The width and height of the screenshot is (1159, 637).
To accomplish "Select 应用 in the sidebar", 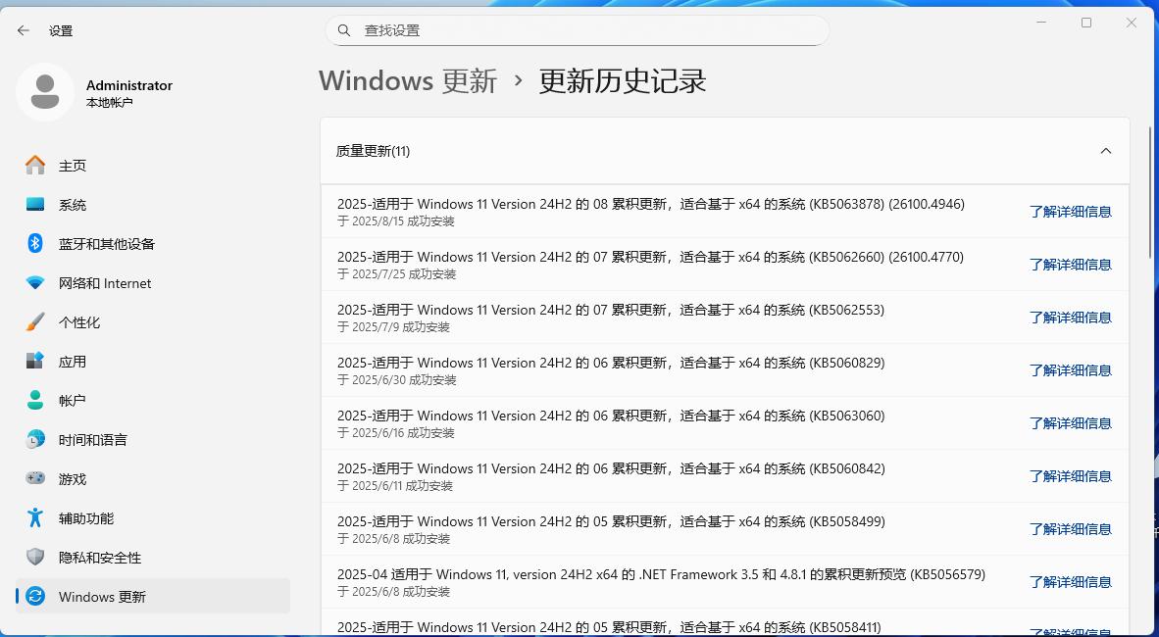I will coord(153,361).
